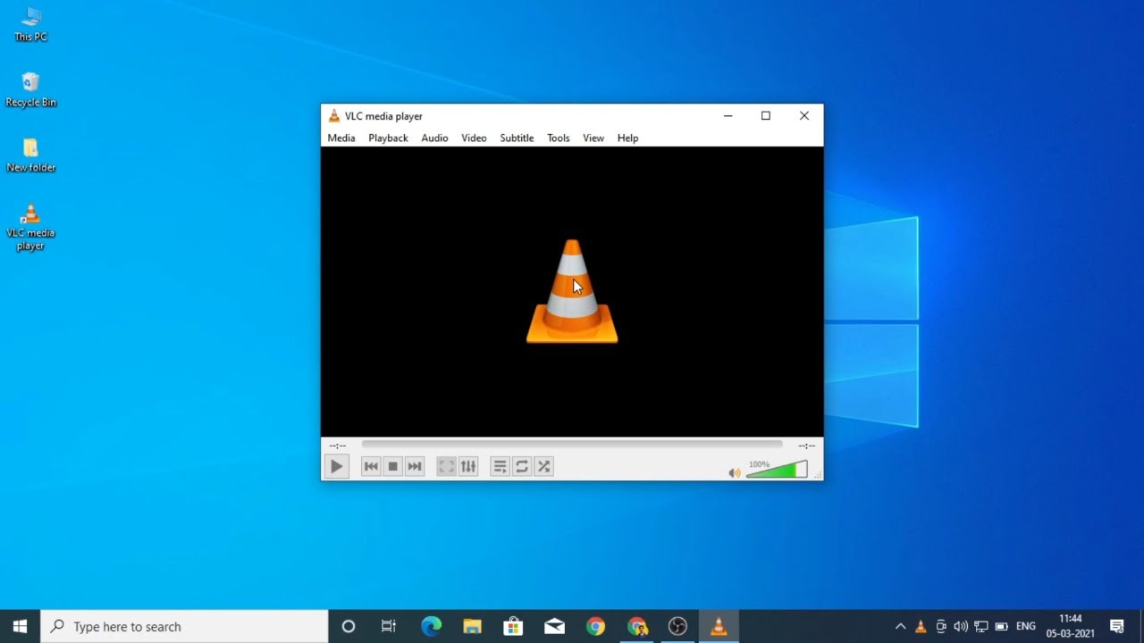This screenshot has height=643, width=1144.
Task: Click the taskbar search box
Action: click(185, 626)
